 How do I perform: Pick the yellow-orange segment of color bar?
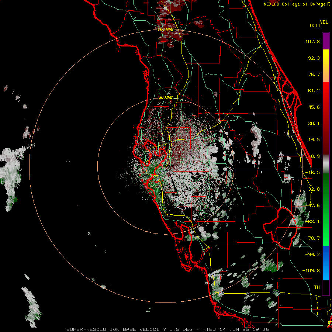[x=326, y=66]
